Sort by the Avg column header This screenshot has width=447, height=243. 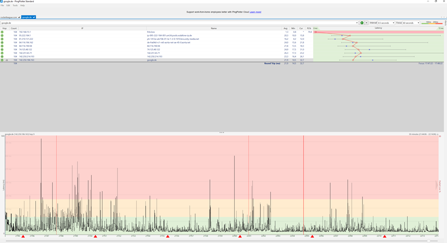285,28
